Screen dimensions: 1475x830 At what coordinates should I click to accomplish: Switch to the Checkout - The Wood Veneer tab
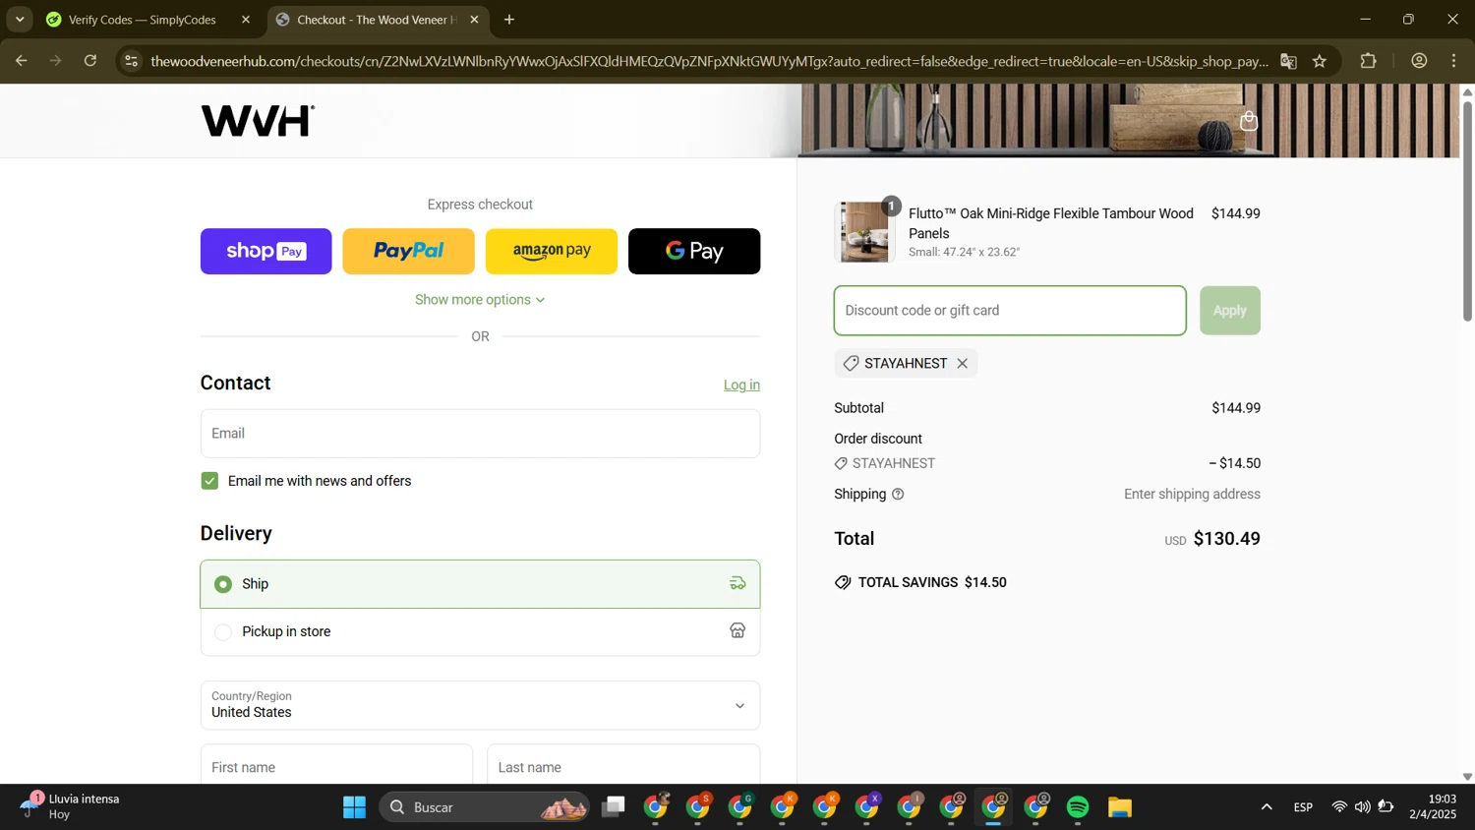[x=378, y=20]
